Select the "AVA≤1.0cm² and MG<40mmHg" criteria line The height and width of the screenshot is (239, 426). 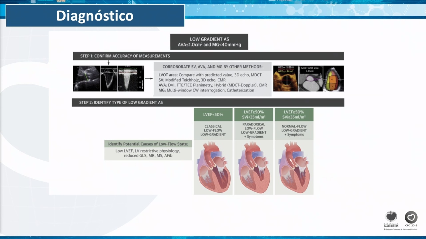click(209, 44)
